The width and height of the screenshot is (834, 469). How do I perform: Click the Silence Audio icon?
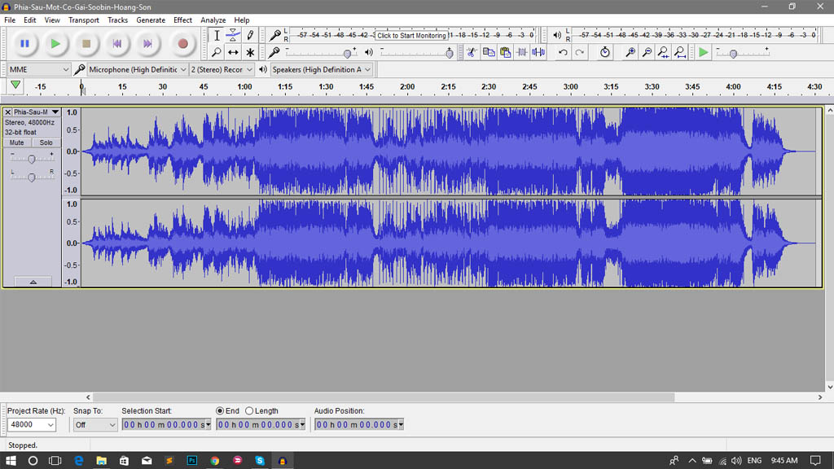[x=538, y=52]
